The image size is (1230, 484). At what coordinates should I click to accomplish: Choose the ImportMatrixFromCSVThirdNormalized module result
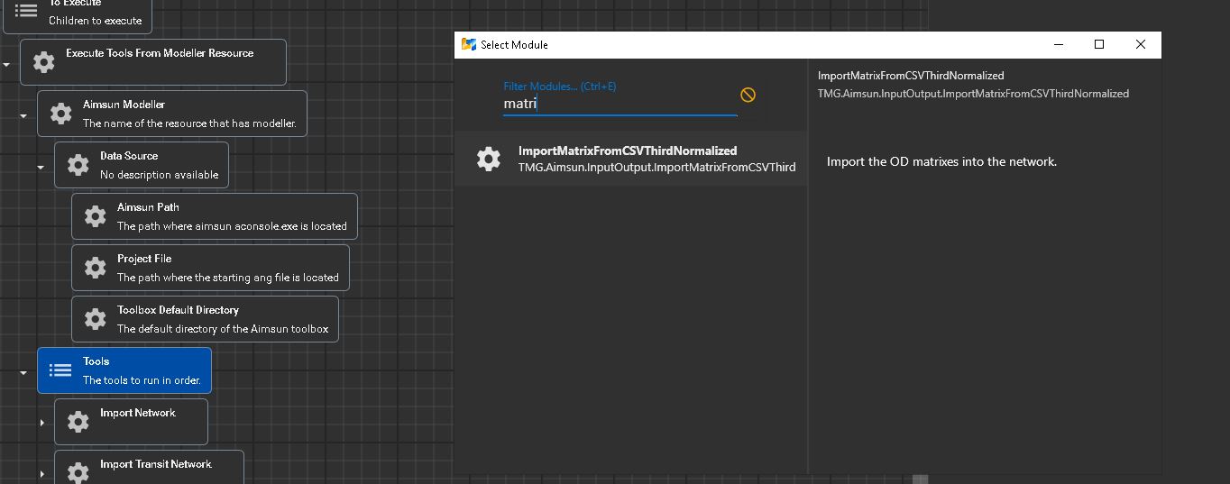(630, 159)
